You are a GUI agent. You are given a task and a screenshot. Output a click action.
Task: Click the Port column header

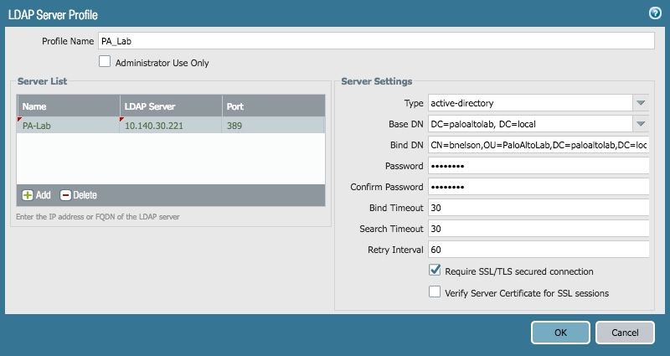pos(273,106)
